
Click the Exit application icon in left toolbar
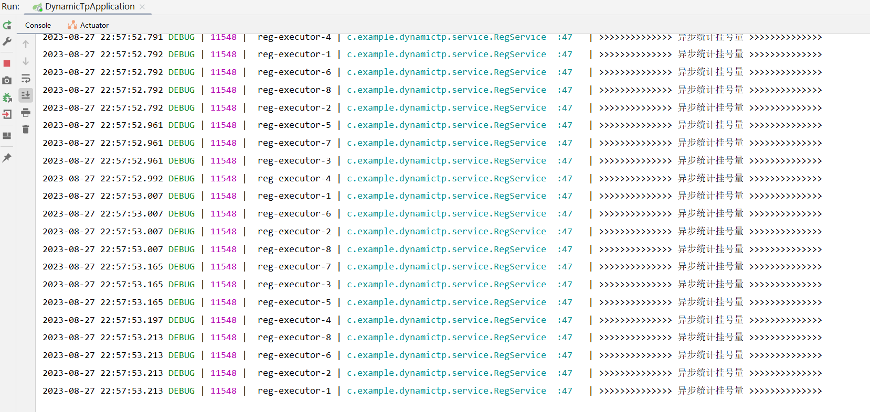pyautogui.click(x=7, y=114)
